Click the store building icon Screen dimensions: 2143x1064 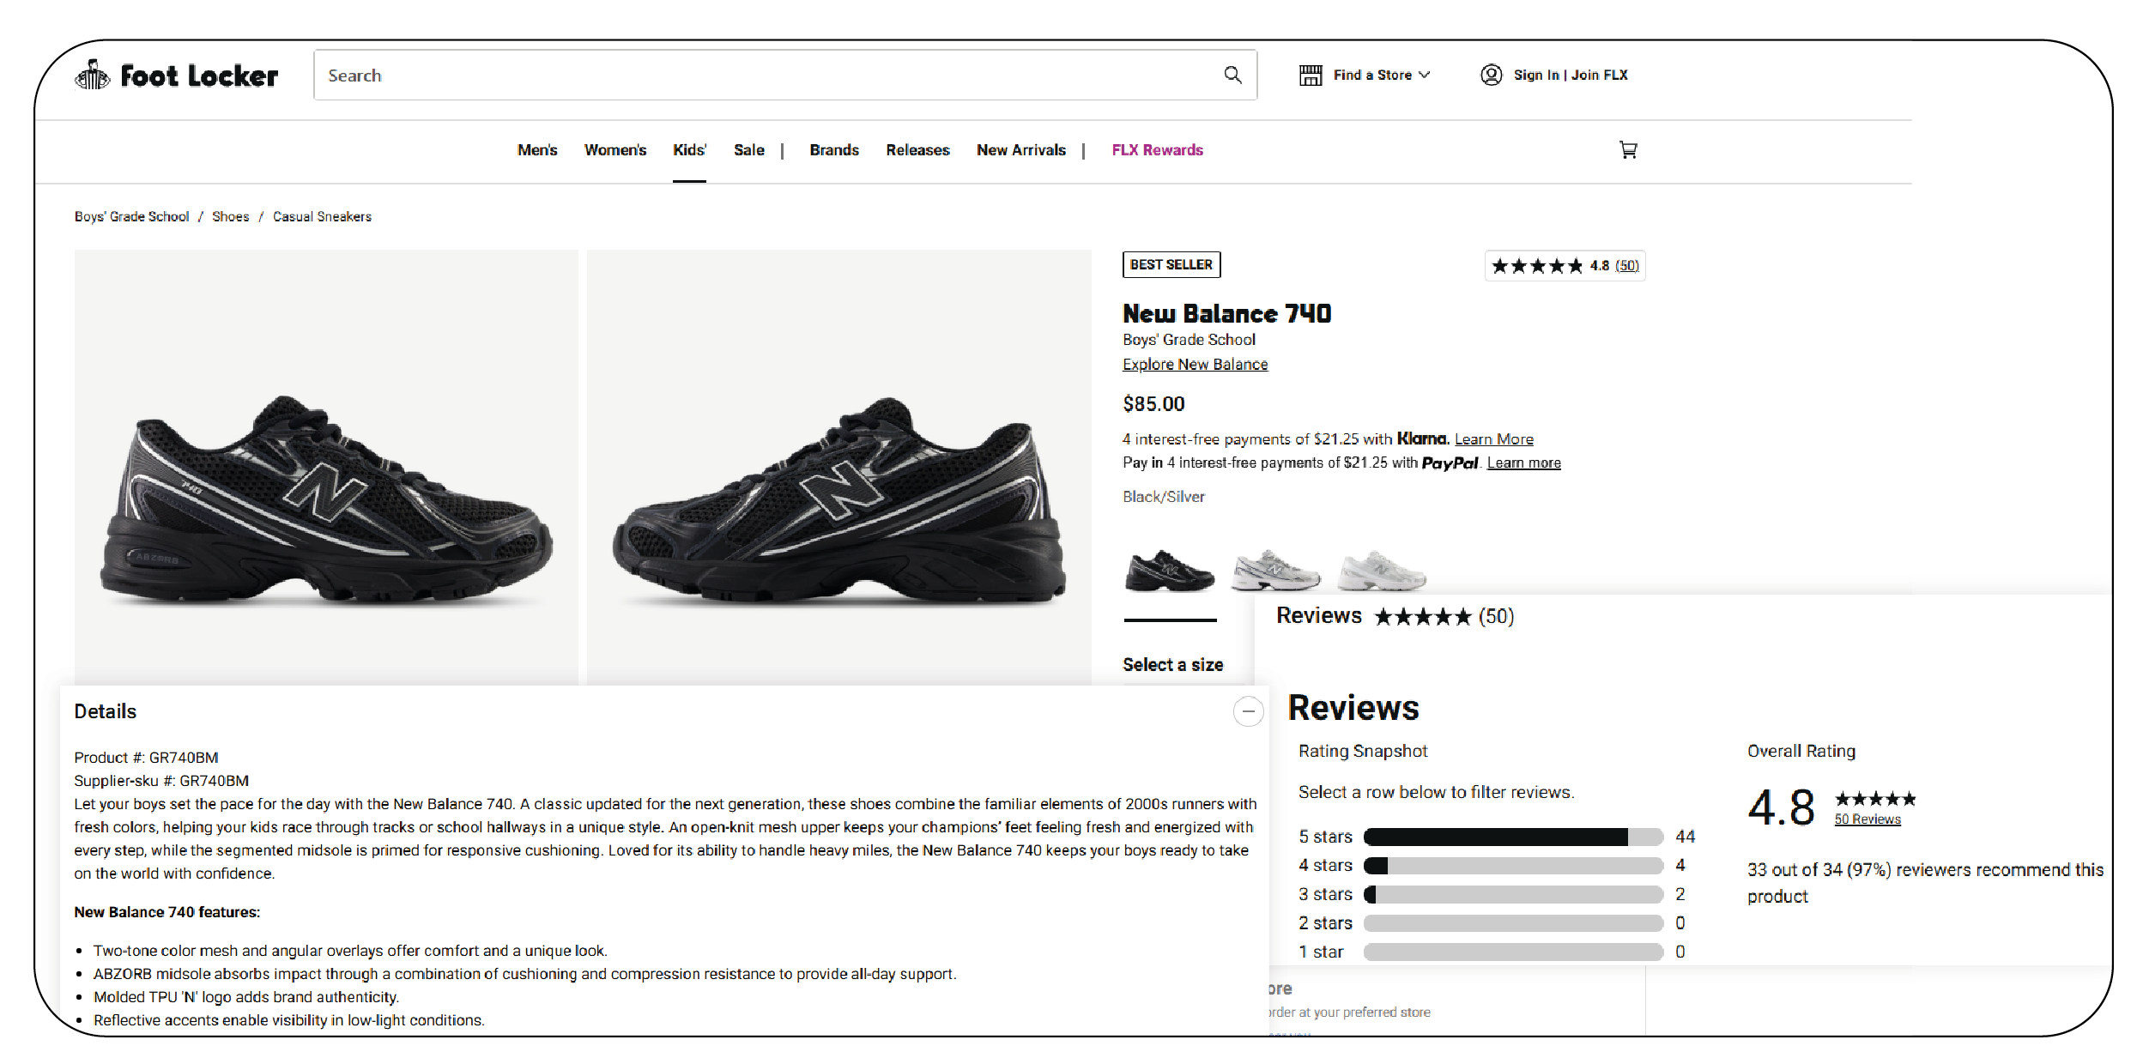1311,76
